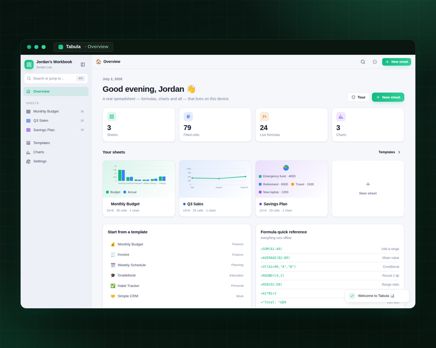Click the Savings Plan sheet icon in sidebar
This screenshot has width=436, height=348.
28,130
